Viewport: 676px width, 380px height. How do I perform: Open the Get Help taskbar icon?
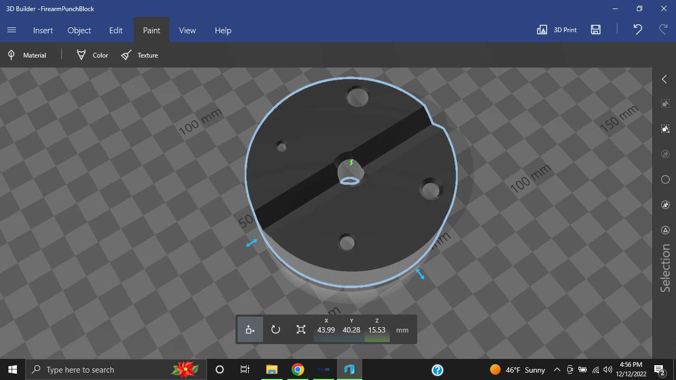tap(437, 369)
